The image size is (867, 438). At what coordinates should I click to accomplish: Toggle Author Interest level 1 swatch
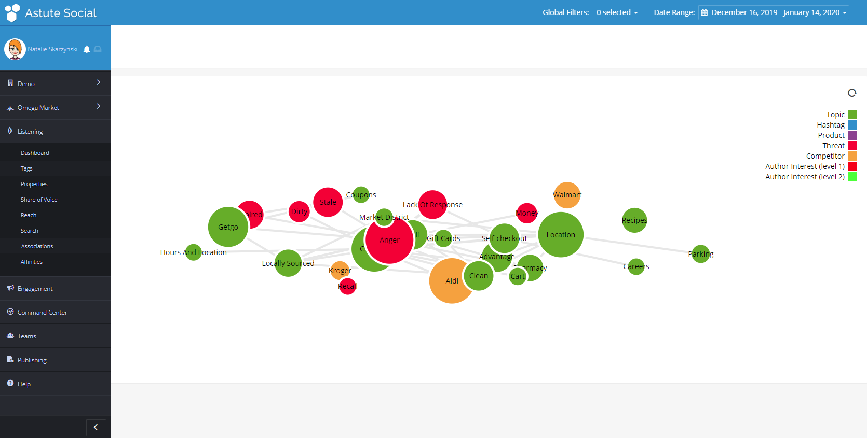point(852,166)
